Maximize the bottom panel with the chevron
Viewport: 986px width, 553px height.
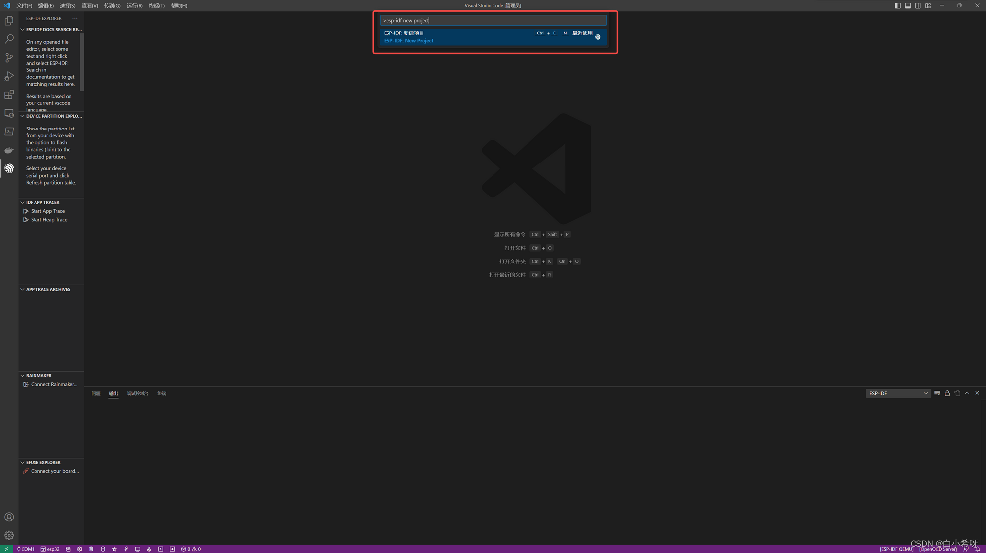[x=967, y=393]
